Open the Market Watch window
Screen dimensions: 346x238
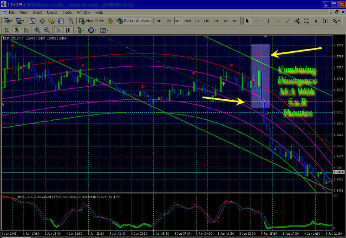33,21
